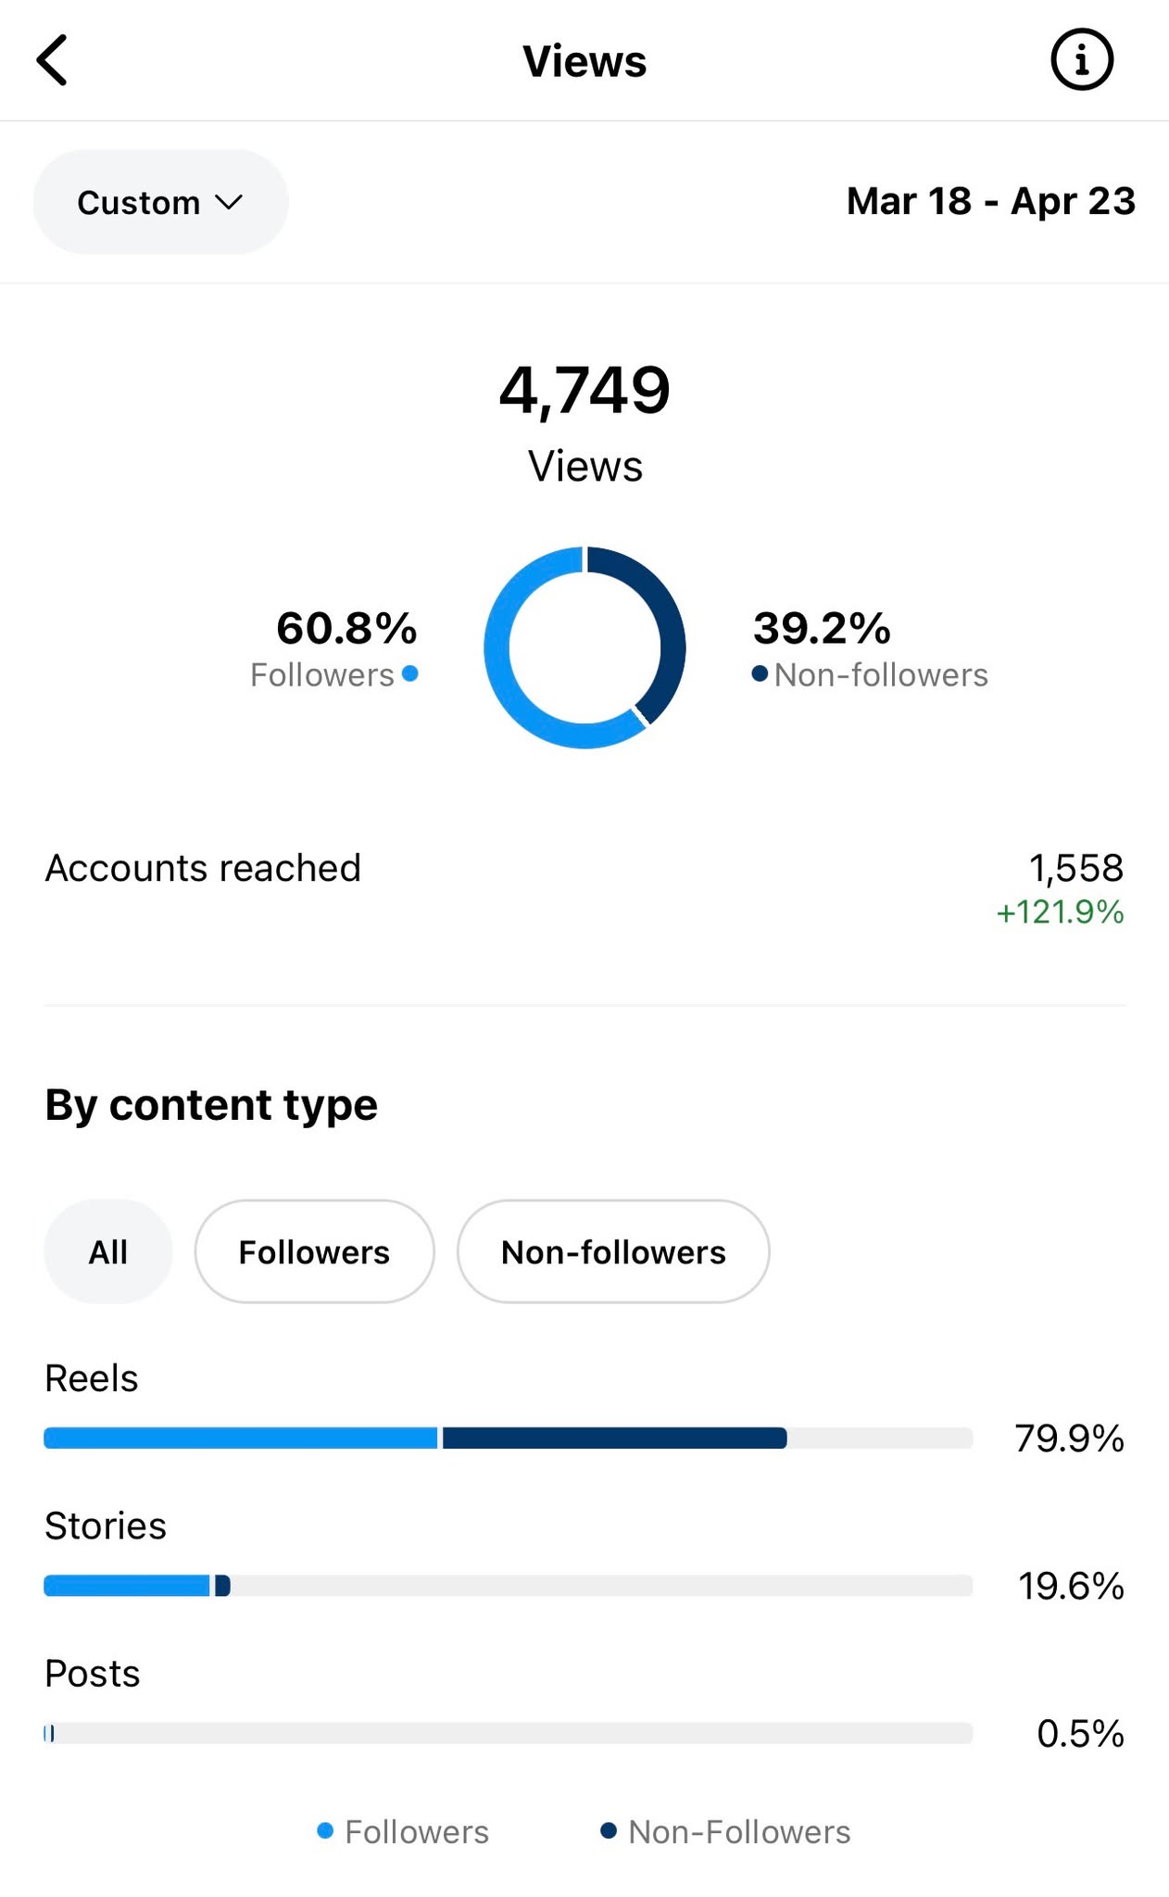Open the Accounts reached row
Viewport: 1169px width, 1897px height.
tap(584, 889)
